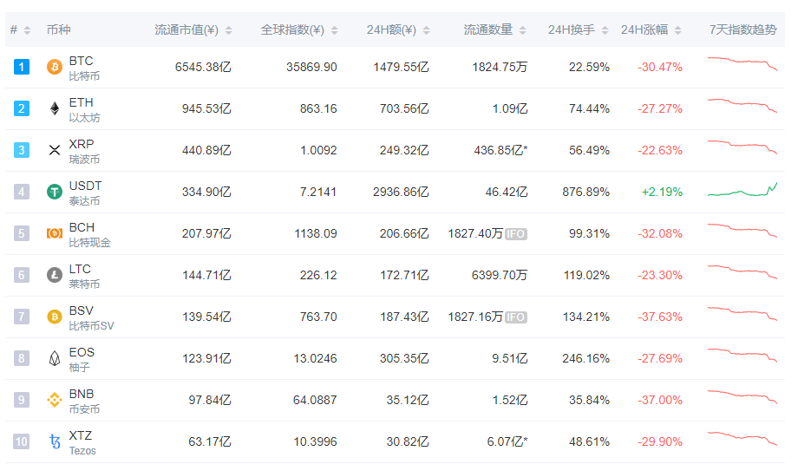Click ETH 7-day trend sparkline
The width and height of the screenshot is (798, 464).
[742, 105]
